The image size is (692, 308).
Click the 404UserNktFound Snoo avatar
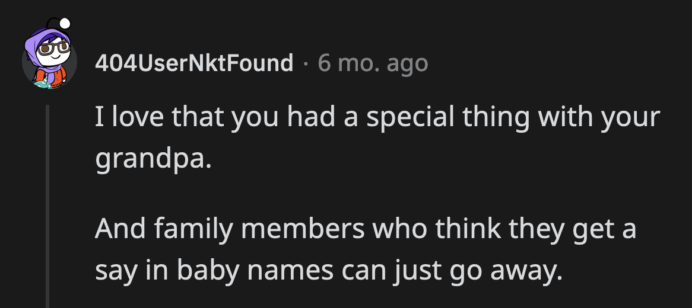49,59
